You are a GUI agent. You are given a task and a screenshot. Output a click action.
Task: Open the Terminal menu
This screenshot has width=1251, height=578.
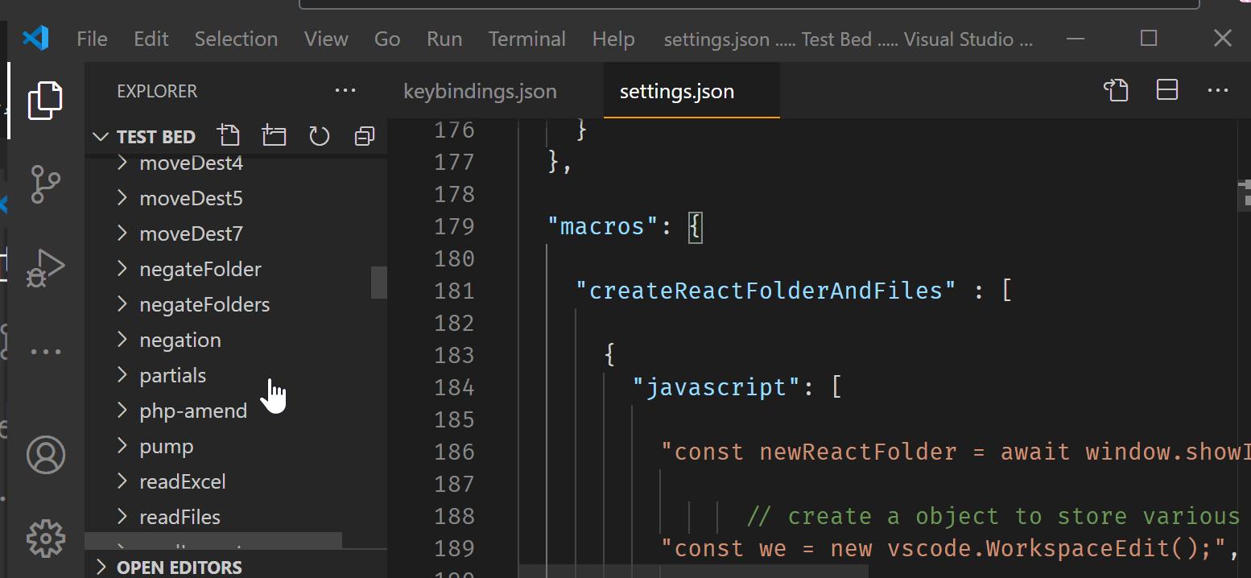(x=527, y=39)
